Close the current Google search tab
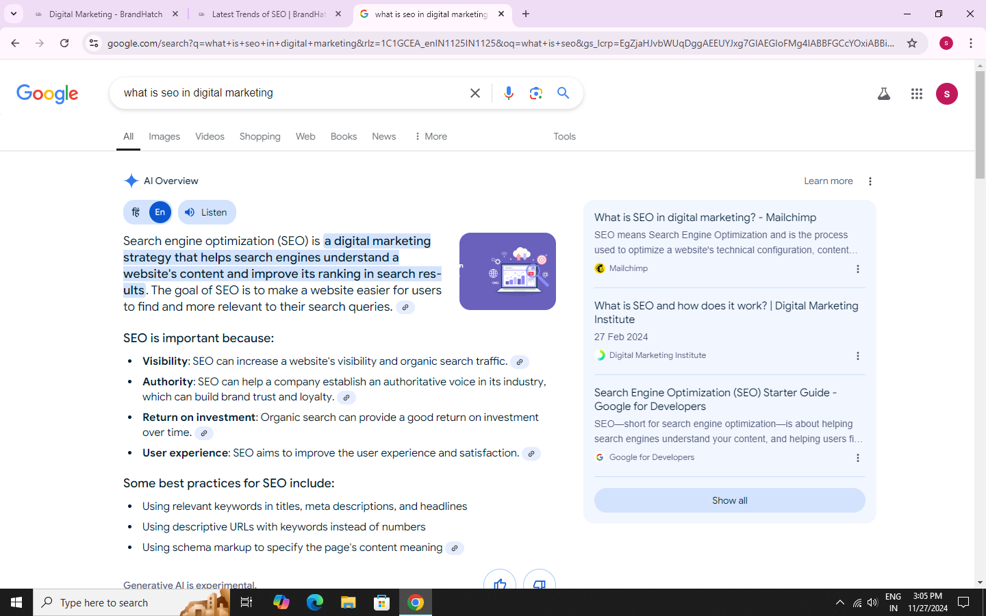Image resolution: width=986 pixels, height=616 pixels. tap(501, 14)
